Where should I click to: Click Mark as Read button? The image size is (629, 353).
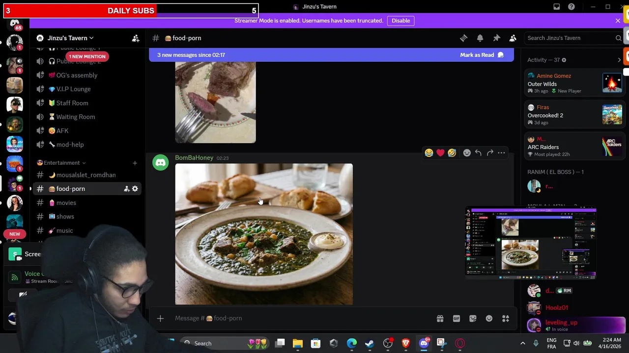pos(482,55)
